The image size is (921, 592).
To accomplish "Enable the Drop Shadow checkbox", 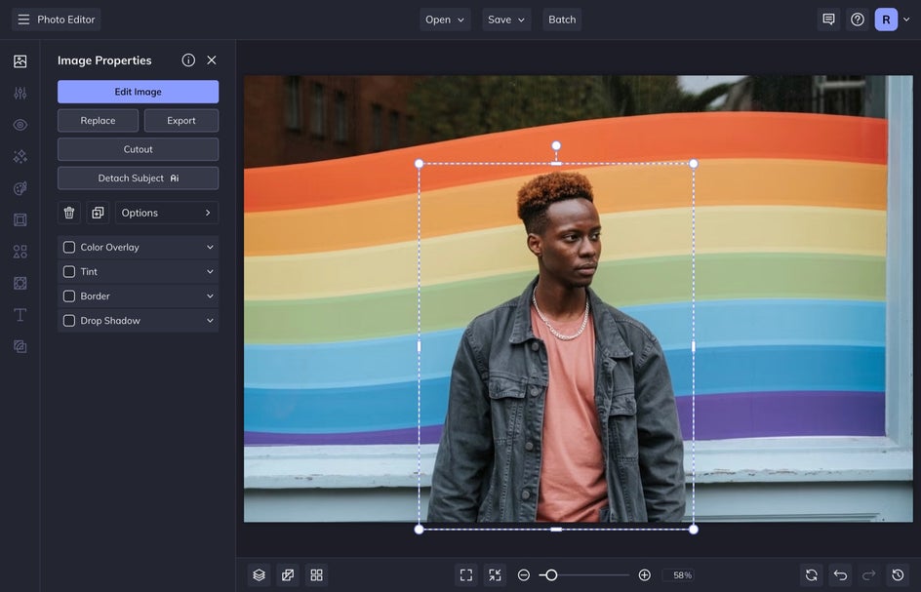I will (69, 321).
